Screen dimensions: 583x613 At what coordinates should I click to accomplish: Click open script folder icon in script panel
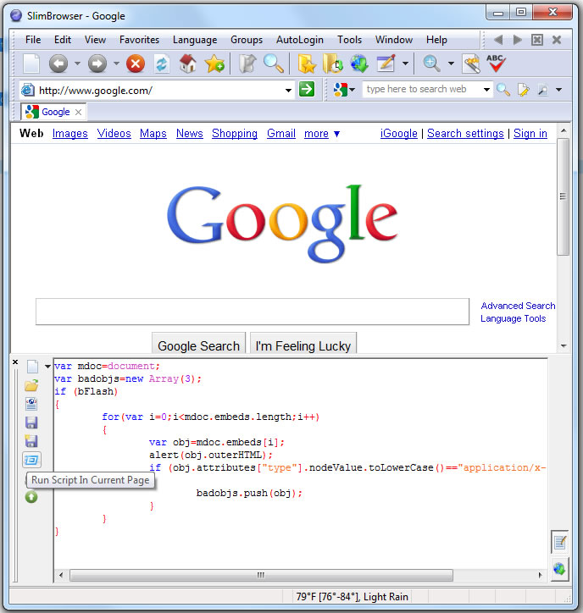tap(31, 385)
